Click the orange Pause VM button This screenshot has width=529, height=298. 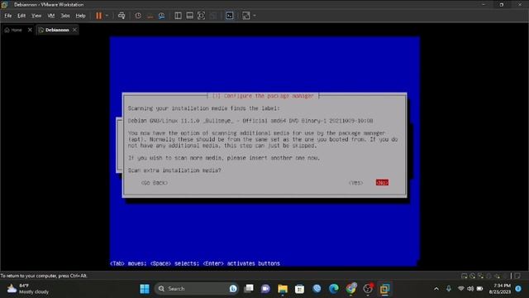click(x=98, y=16)
